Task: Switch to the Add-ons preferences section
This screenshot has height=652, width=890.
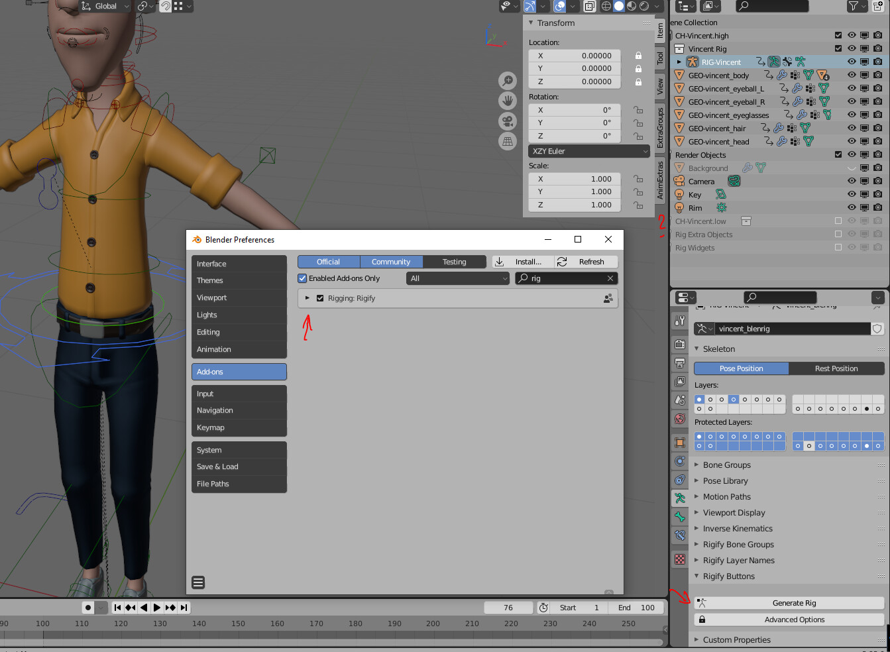Action: pos(239,372)
